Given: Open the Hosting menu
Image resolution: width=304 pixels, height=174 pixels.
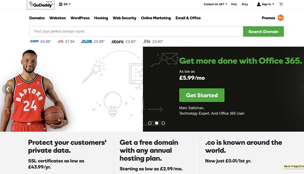Looking at the screenshot, I should 101,18.
